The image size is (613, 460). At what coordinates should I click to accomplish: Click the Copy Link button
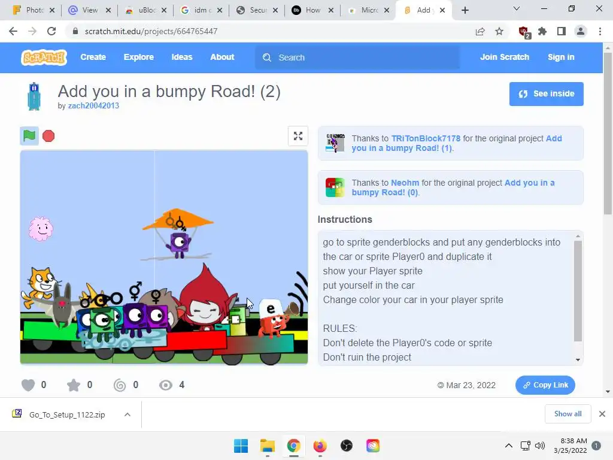point(545,385)
